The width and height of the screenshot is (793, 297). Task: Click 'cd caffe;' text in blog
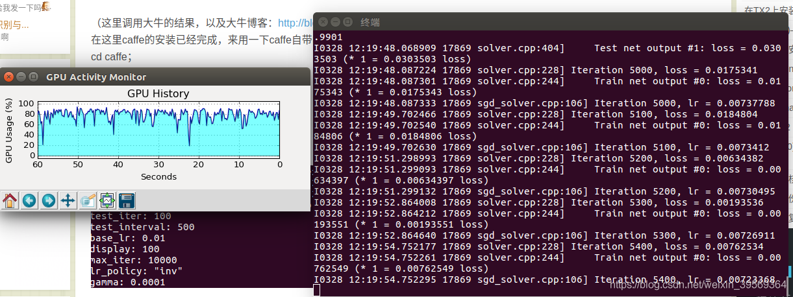(x=112, y=57)
